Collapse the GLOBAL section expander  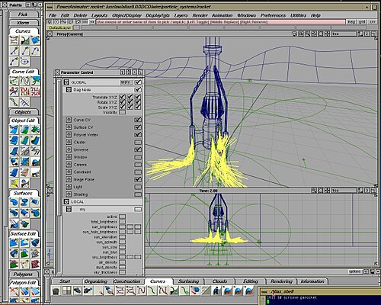[66, 82]
